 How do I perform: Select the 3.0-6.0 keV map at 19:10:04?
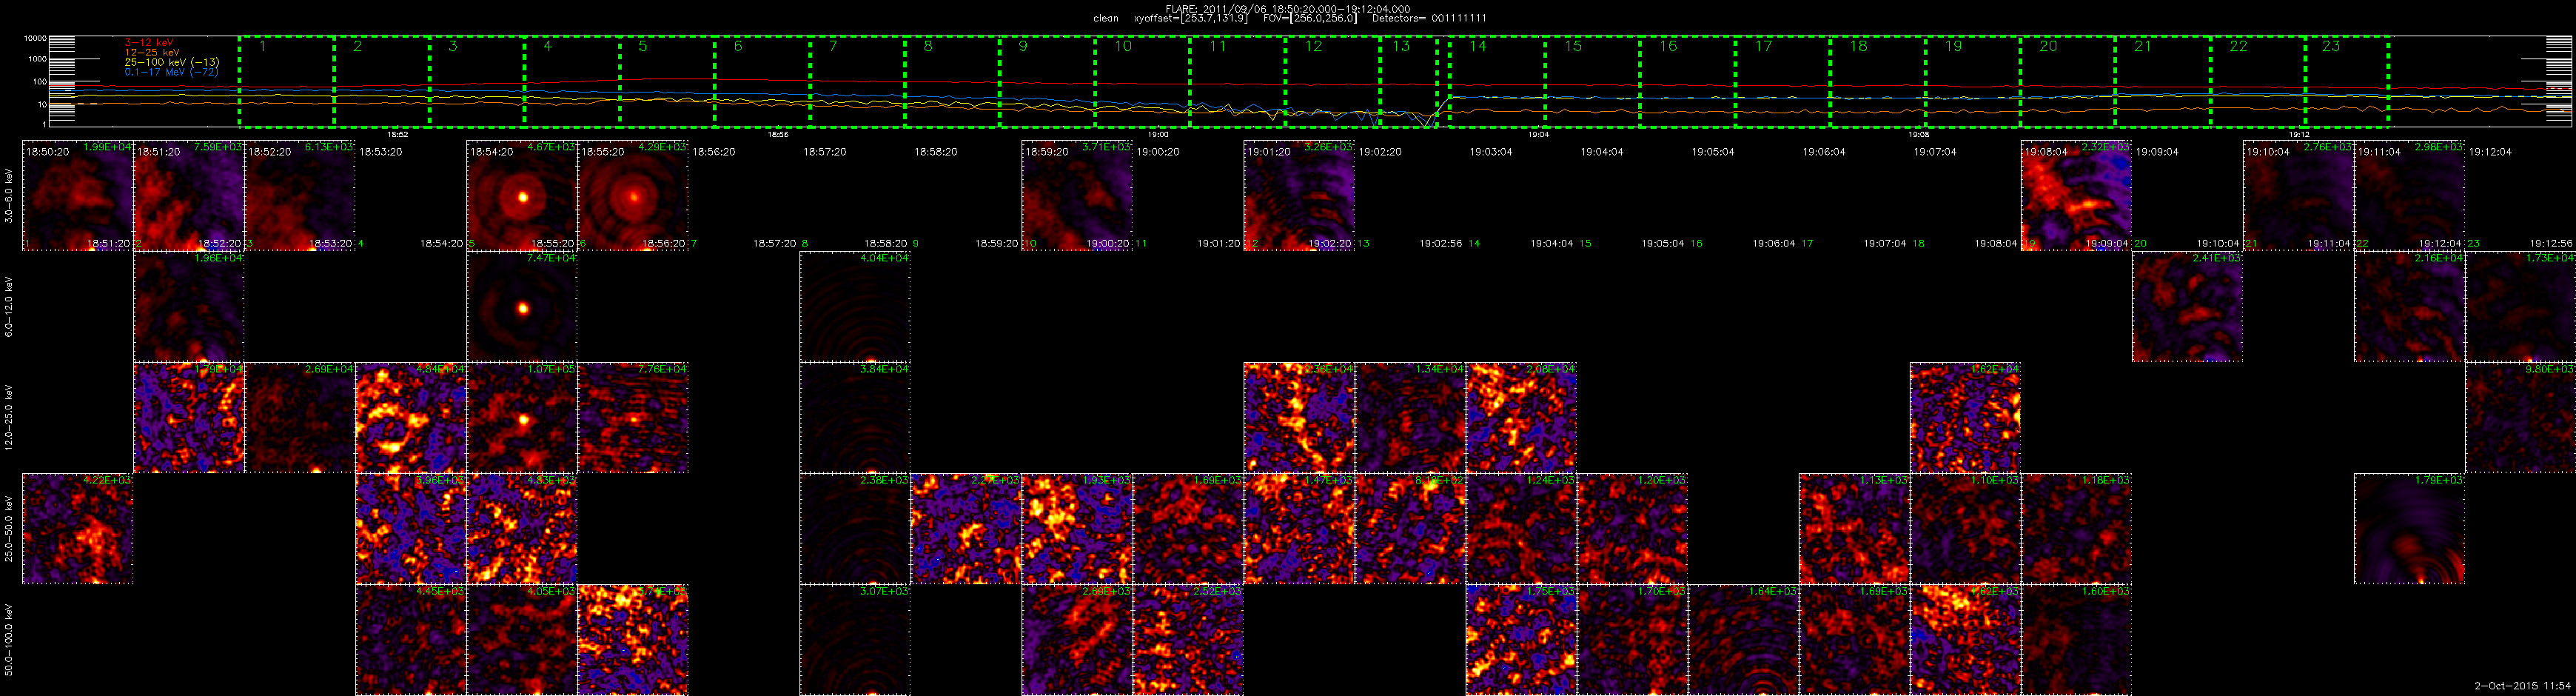pos(2298,196)
